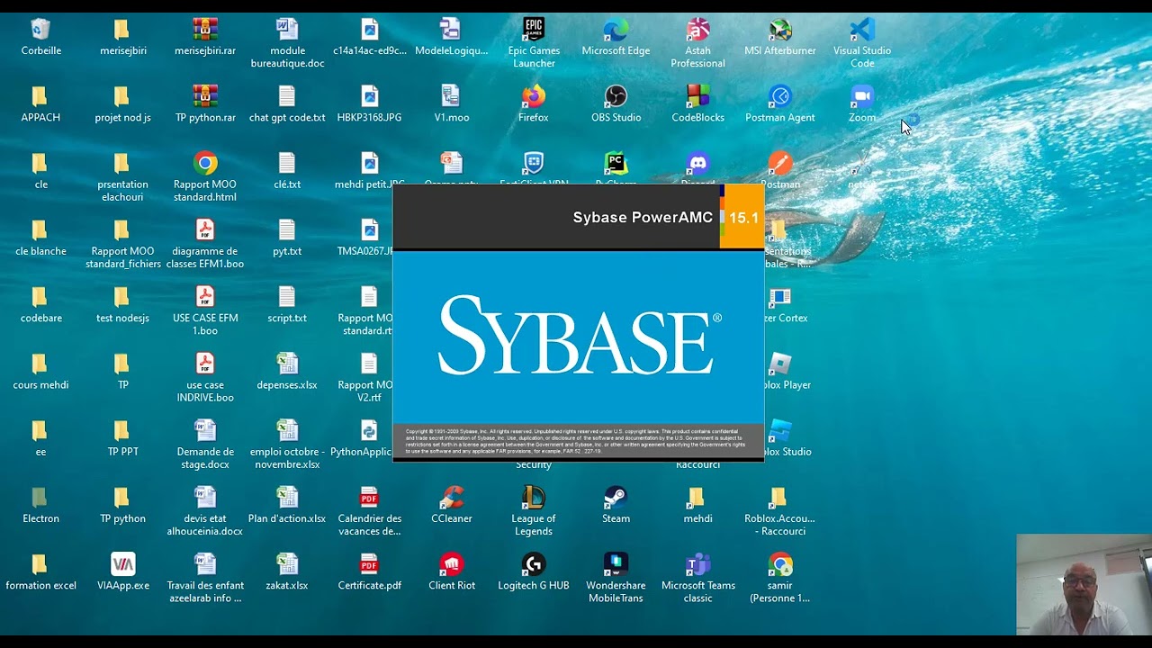Select chat gpt code.txt file

click(x=287, y=103)
